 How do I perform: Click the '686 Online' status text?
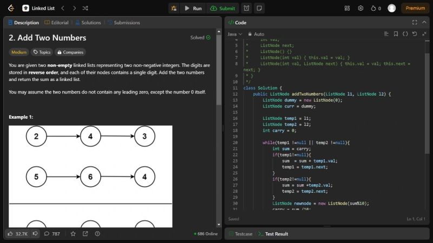tap(206, 234)
